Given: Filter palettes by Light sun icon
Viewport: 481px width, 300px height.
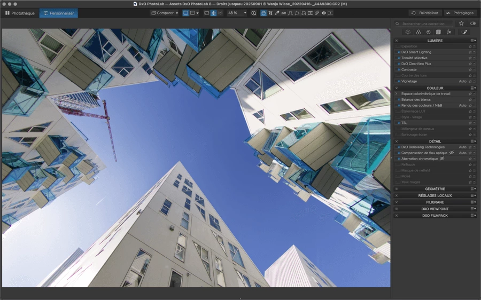Looking at the screenshot, I should point(408,32).
